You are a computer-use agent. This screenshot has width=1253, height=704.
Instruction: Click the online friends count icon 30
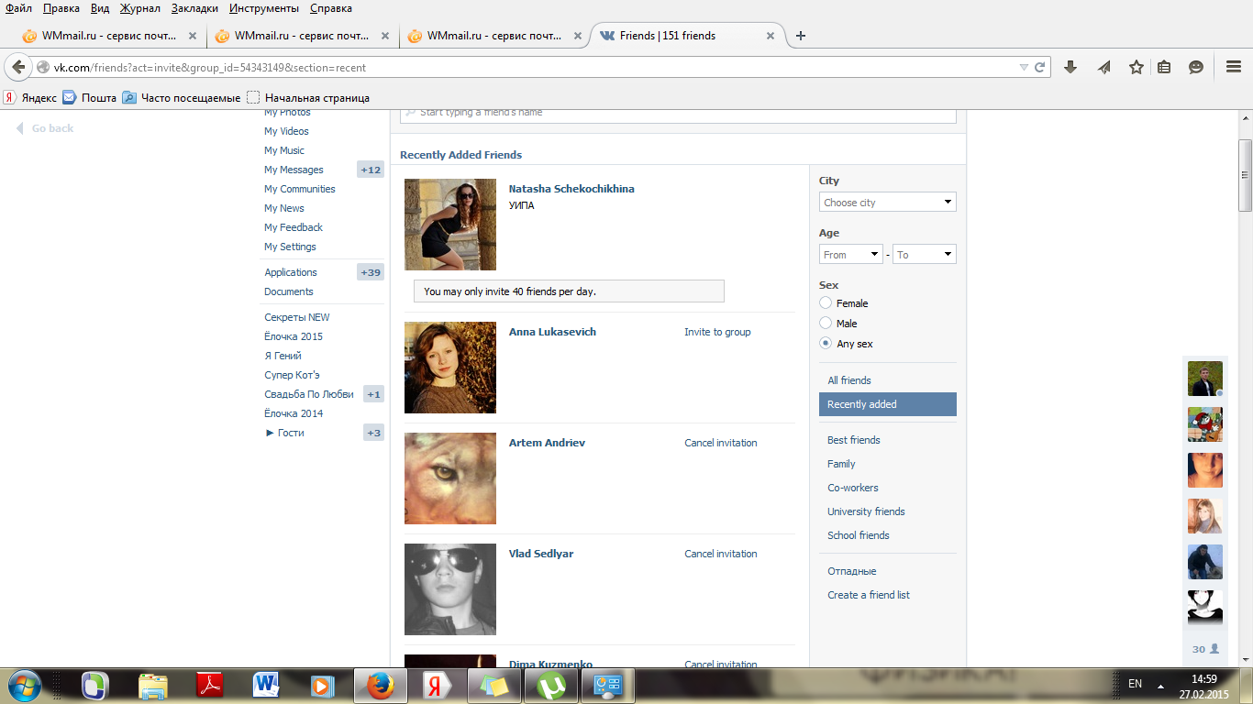coord(1205,649)
